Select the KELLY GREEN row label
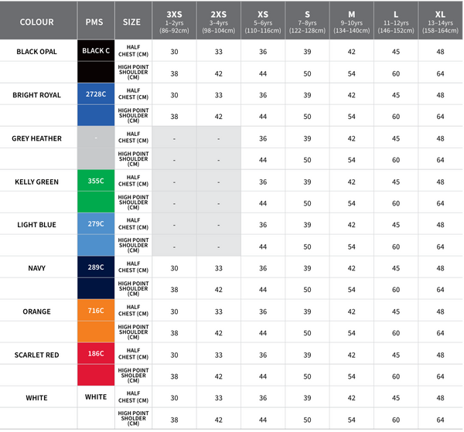Viewport: 464px width, 432px height. point(37,182)
